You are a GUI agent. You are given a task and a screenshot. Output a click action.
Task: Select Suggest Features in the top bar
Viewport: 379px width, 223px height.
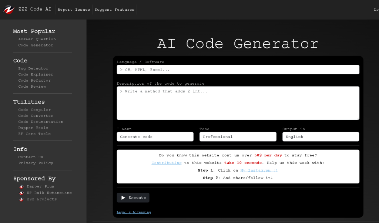pyautogui.click(x=114, y=10)
